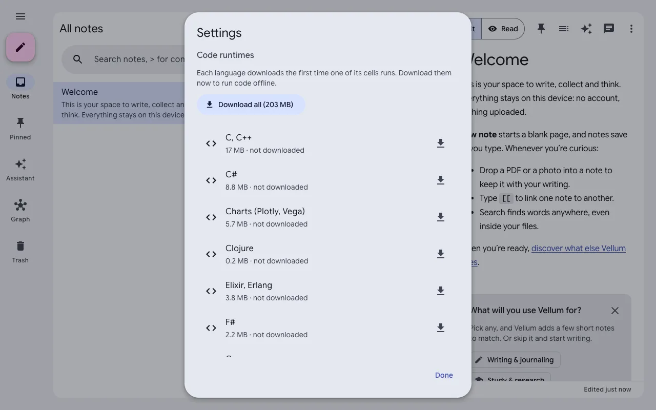This screenshot has height=410, width=656.
Task: Create a new note with pencil button
Action: [20, 47]
